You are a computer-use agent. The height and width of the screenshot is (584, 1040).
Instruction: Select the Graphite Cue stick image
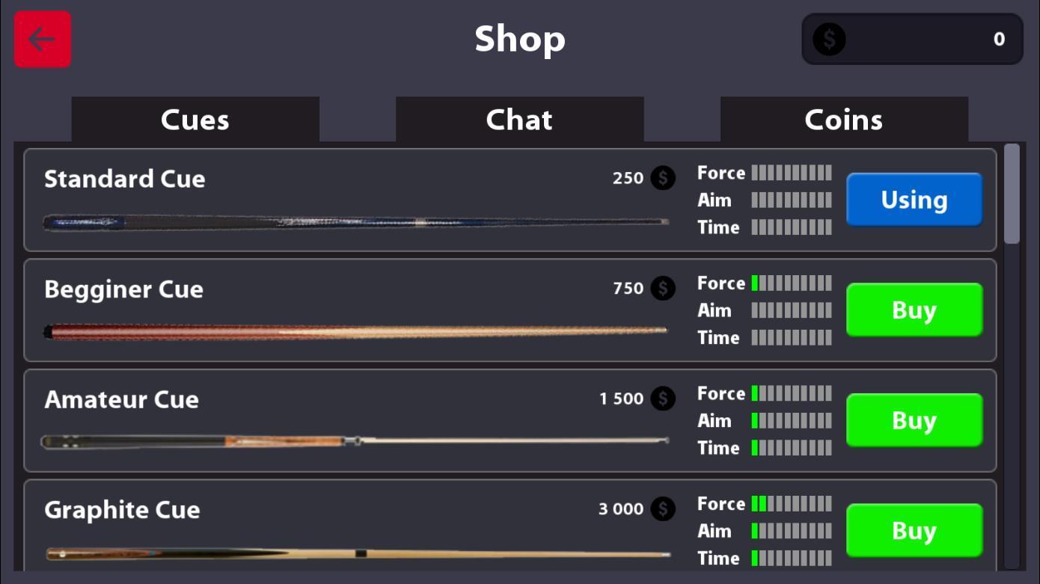tap(355, 554)
